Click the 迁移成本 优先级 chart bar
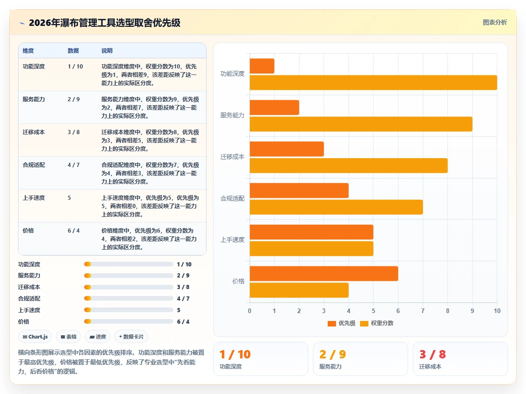This screenshot has height=394, width=526. [287, 149]
